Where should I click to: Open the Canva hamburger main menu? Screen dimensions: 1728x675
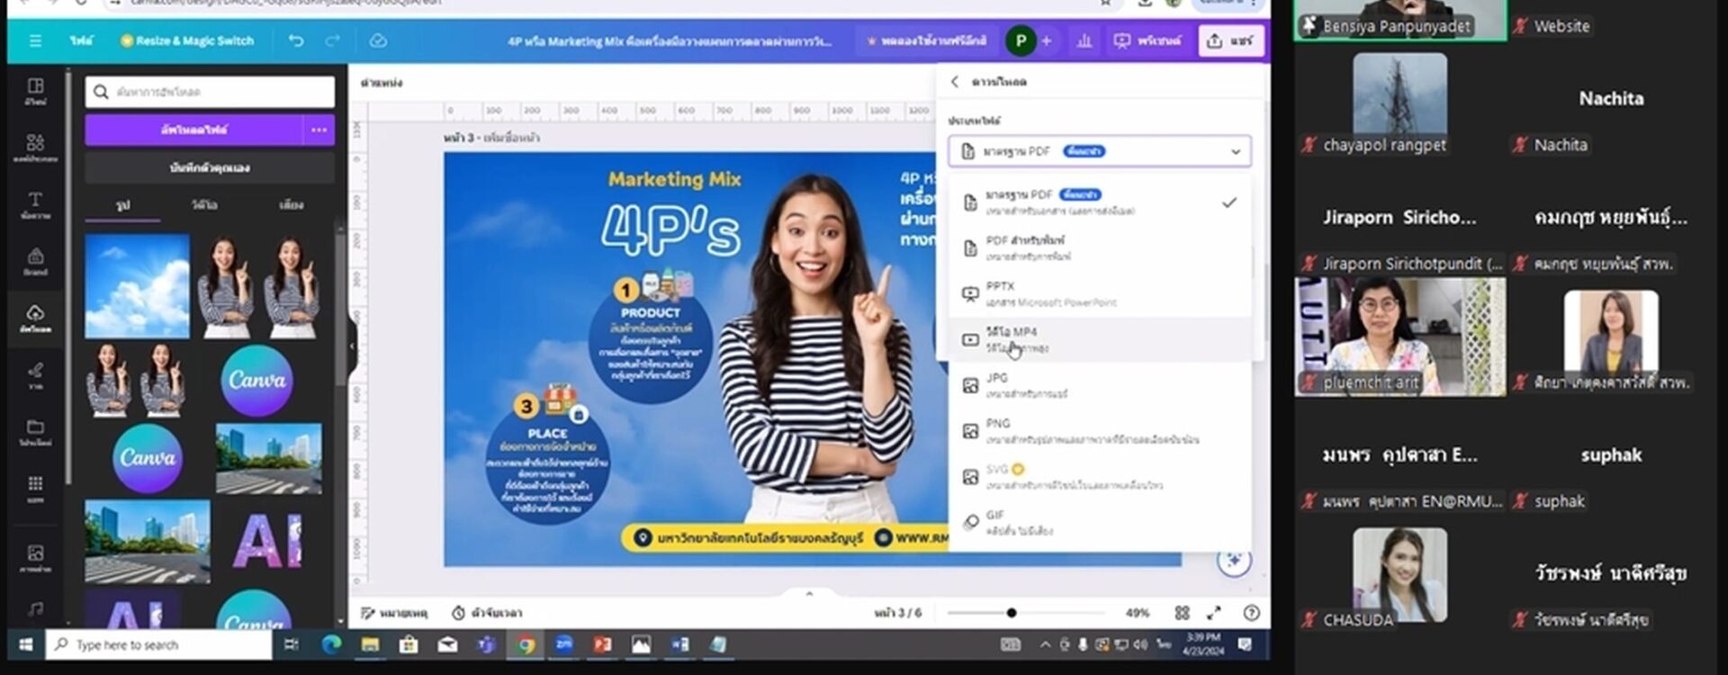pos(35,40)
